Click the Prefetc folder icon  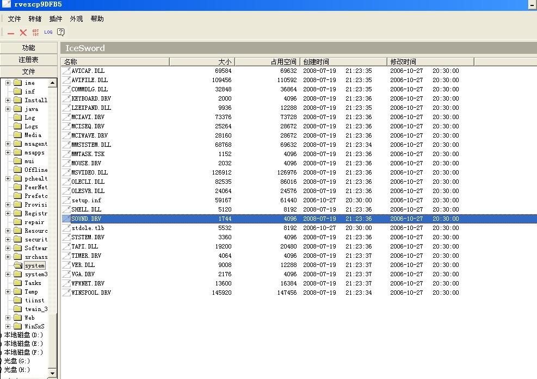point(18,196)
